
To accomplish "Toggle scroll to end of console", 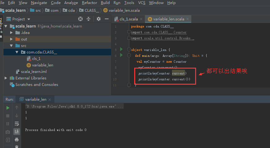I will (17, 132).
